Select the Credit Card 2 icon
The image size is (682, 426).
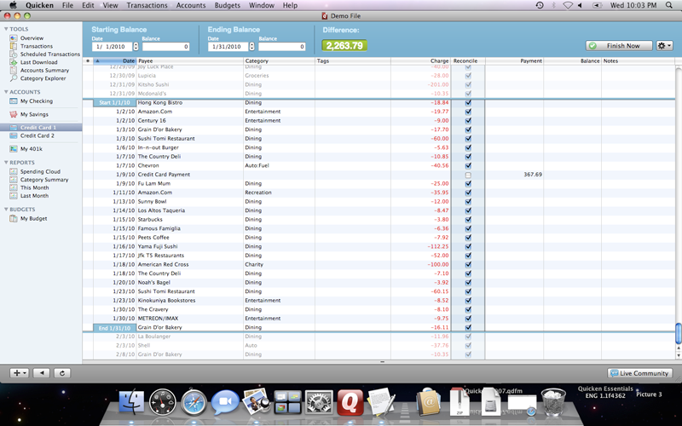[x=14, y=135]
